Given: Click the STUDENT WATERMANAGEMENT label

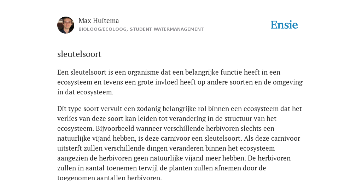Looking at the screenshot, I should tap(167, 29).
